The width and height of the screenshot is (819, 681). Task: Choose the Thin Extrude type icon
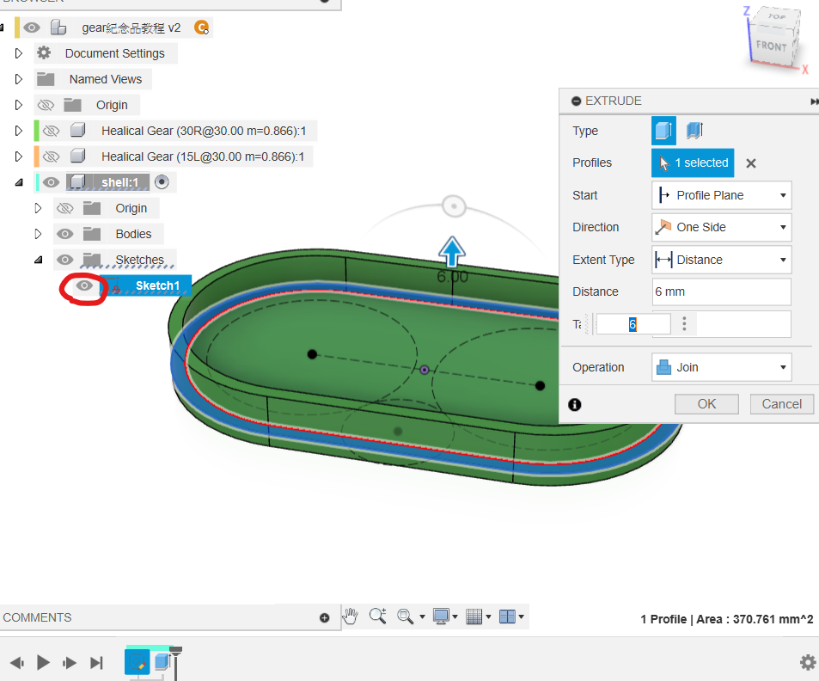tap(694, 131)
